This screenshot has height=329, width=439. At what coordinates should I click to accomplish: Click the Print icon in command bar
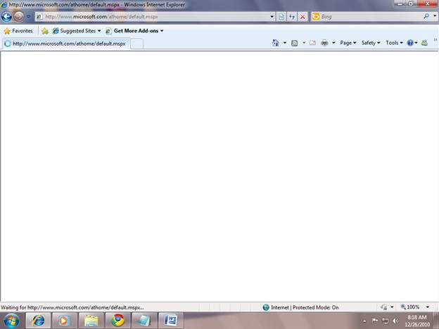(x=324, y=43)
